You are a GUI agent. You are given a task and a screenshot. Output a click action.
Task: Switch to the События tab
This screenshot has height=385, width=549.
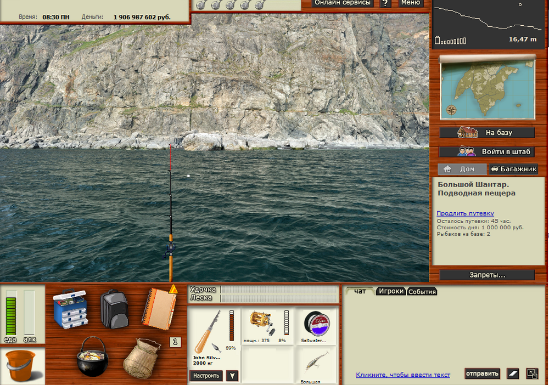coord(422,292)
